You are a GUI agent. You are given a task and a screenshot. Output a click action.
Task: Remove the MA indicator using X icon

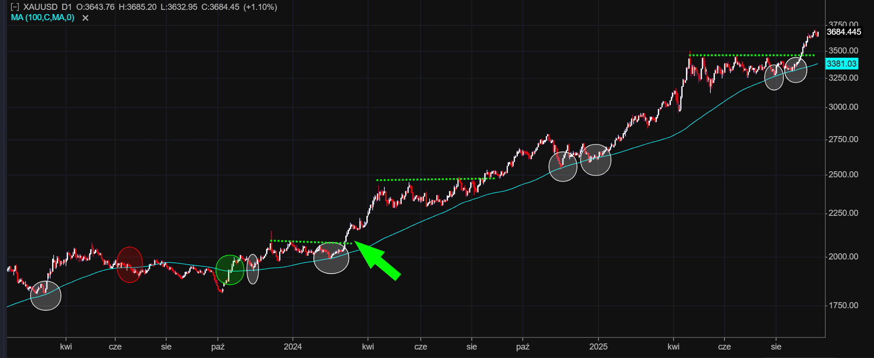click(85, 18)
